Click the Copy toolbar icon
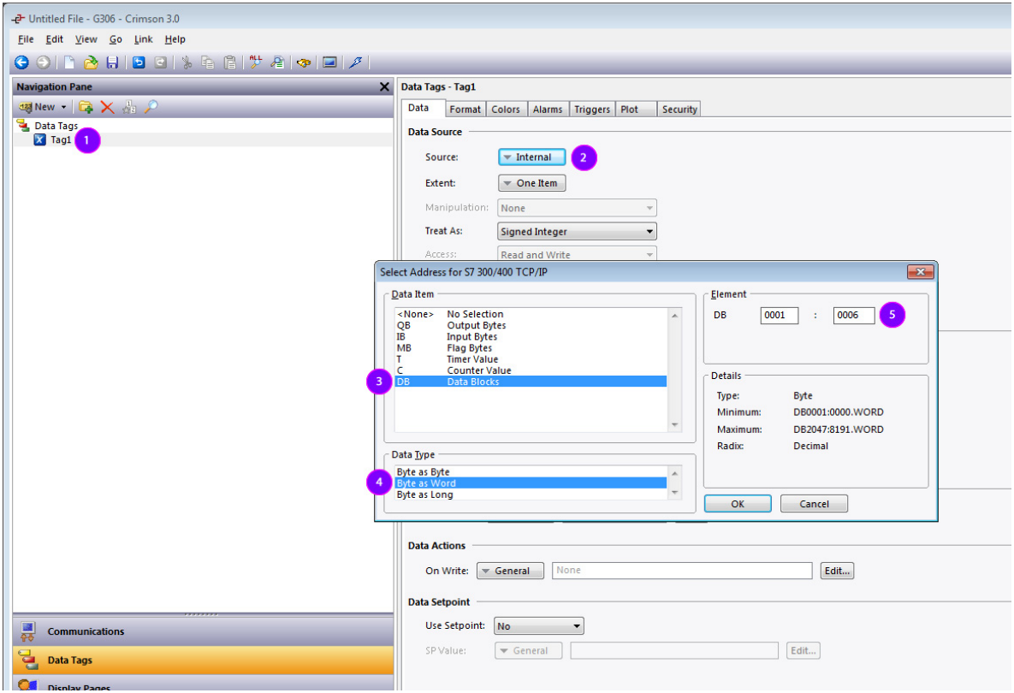The width and height of the screenshot is (1014, 693). pos(208,62)
